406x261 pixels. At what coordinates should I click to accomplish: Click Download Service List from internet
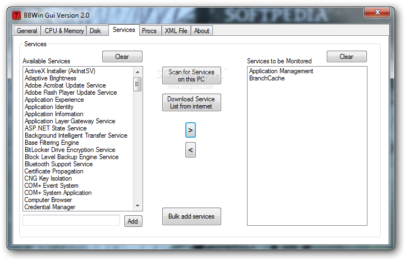point(191,102)
